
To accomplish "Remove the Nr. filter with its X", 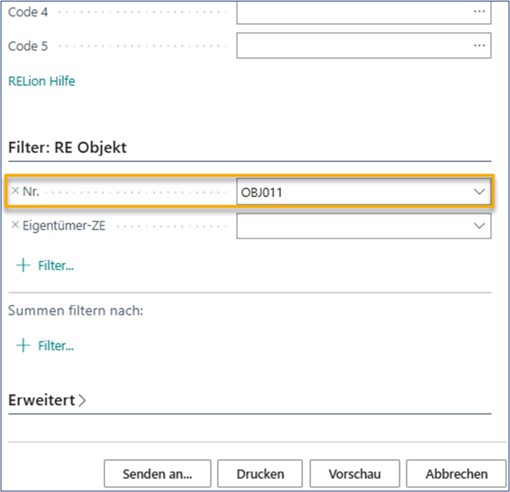I will click(16, 191).
